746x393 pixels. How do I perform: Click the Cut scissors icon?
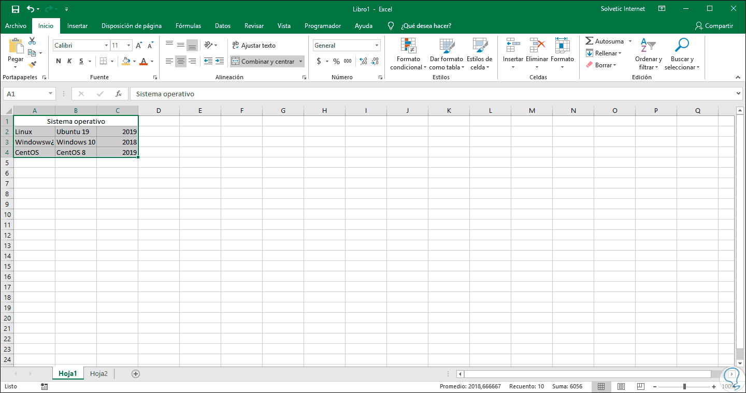point(33,41)
